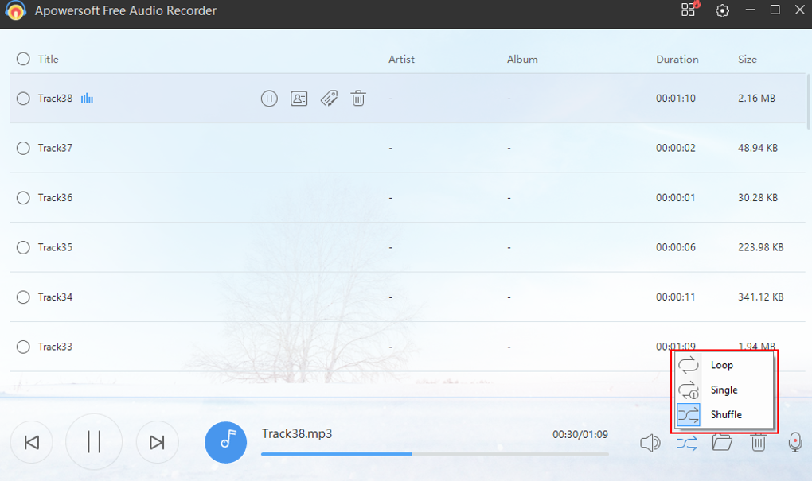The image size is (812, 481).
Task: Delete Track38 via the row trash icon
Action: (358, 99)
